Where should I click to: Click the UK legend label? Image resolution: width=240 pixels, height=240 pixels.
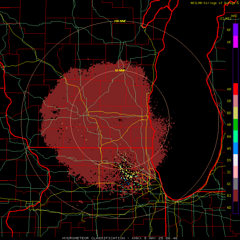coord(229,42)
